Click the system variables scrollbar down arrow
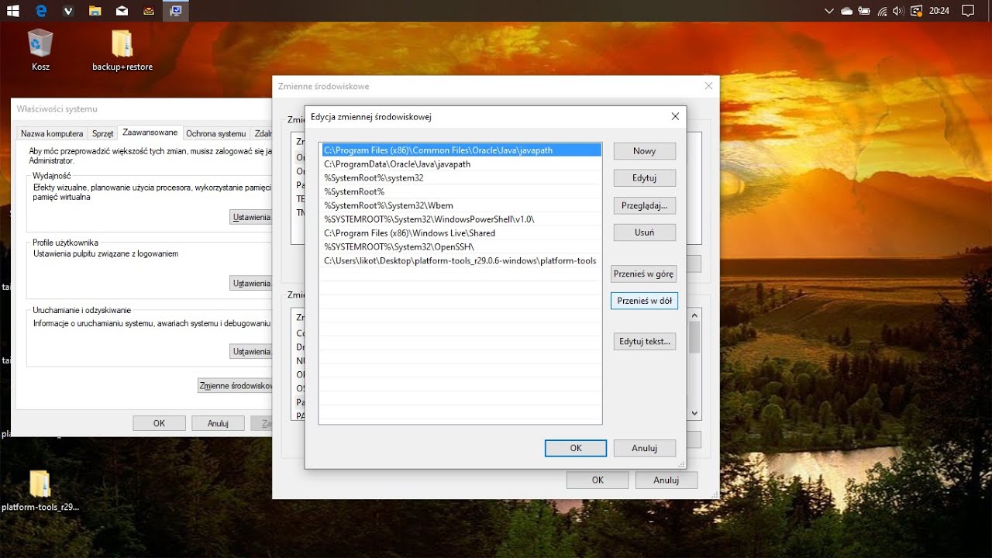Image resolution: width=992 pixels, height=558 pixels. point(694,413)
